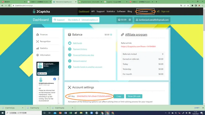Viewport: 205px width, 115px height.
Task: Close the Welcome to 2captcha.com tab
Action: tap(76, 2)
